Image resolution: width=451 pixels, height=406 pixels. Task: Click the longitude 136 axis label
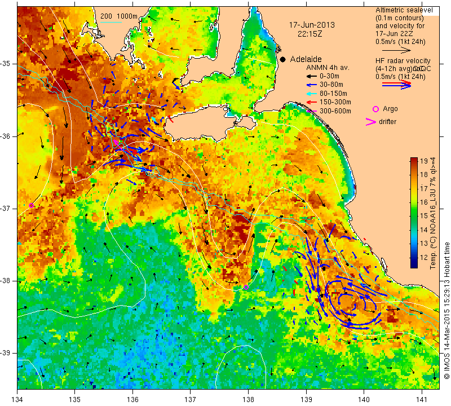tap(133, 400)
